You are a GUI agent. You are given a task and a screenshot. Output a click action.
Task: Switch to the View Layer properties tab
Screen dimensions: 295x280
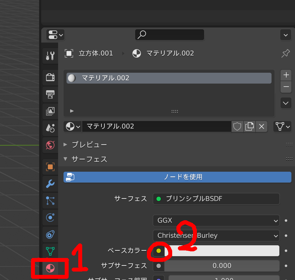point(50,111)
